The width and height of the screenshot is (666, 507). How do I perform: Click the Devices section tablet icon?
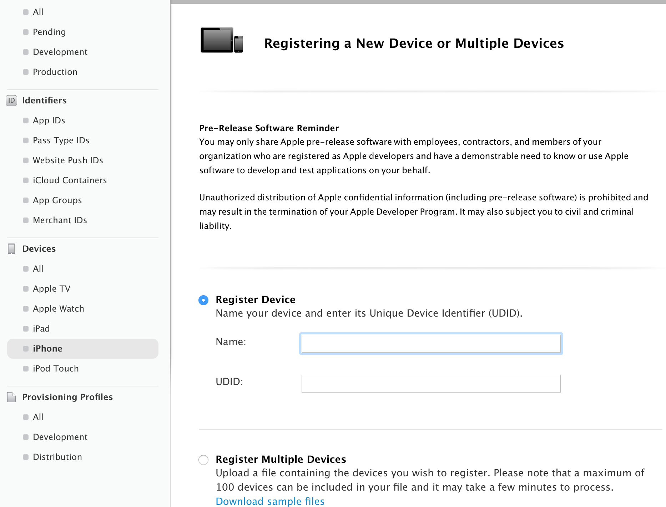click(x=11, y=249)
